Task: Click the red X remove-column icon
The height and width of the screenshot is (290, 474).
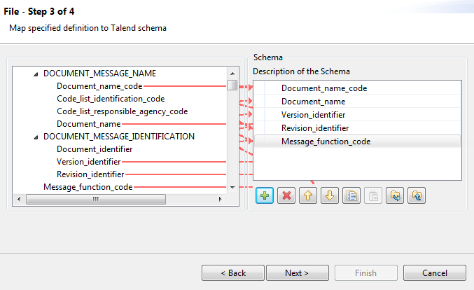Action: tap(286, 195)
